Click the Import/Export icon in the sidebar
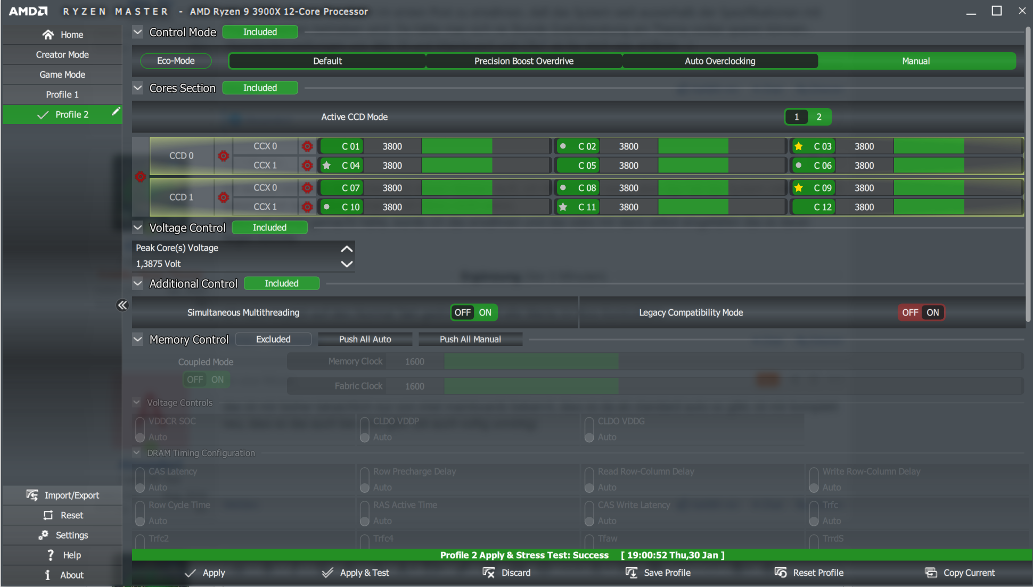 tap(32, 495)
